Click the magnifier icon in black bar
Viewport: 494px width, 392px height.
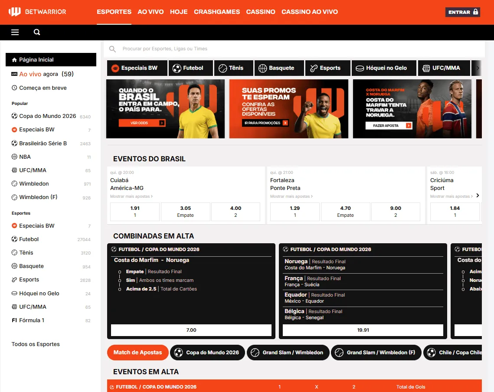click(37, 32)
